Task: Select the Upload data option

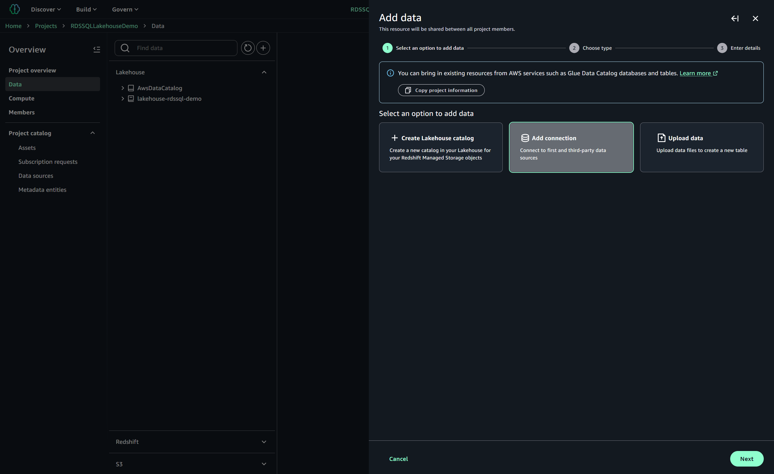Action: click(701, 147)
